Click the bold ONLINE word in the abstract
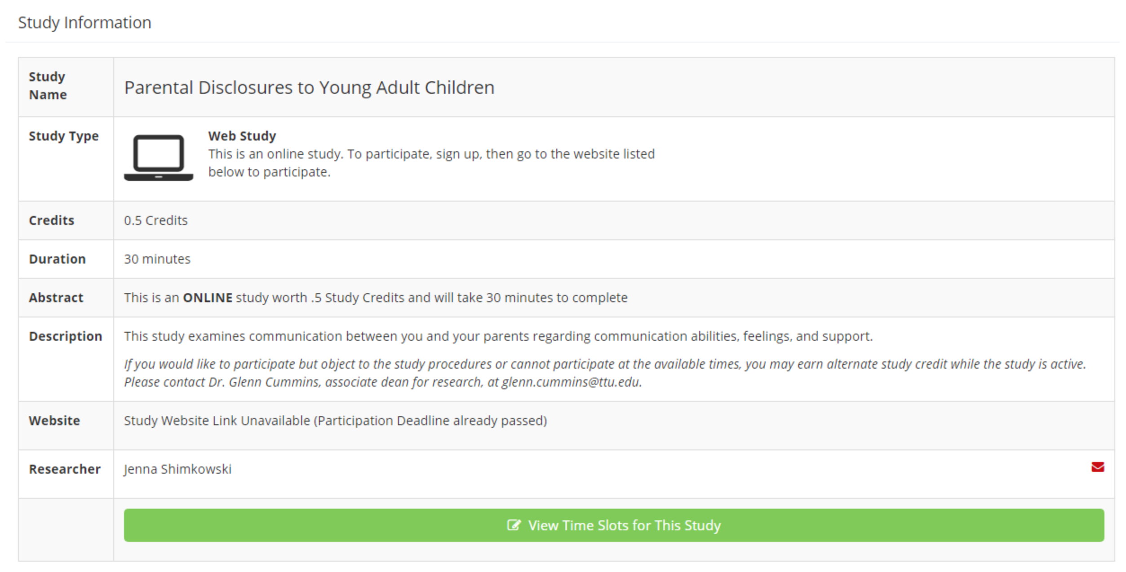Image resolution: width=1126 pixels, height=572 pixels. pyautogui.click(x=208, y=297)
